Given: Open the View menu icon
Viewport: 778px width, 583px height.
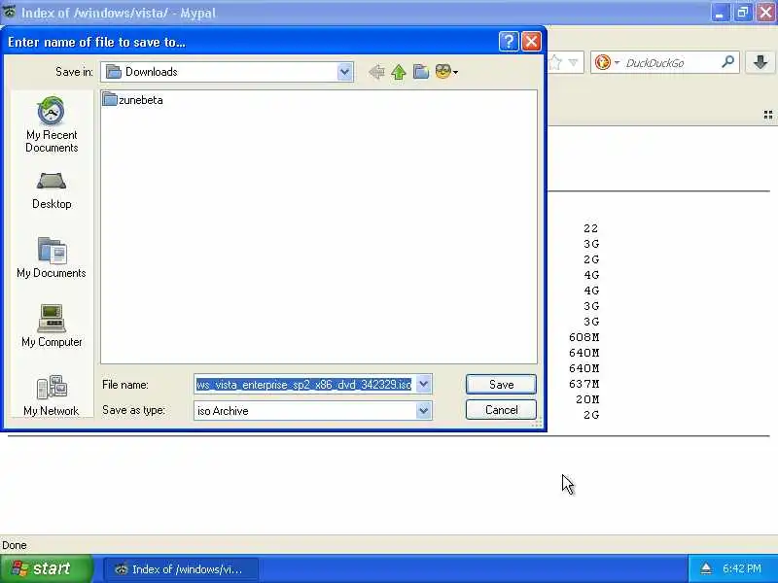Looking at the screenshot, I should (446, 72).
